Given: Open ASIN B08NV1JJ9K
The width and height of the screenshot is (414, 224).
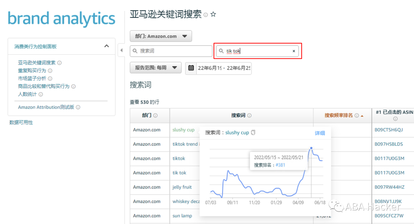Looking at the screenshot, I should point(388,201).
